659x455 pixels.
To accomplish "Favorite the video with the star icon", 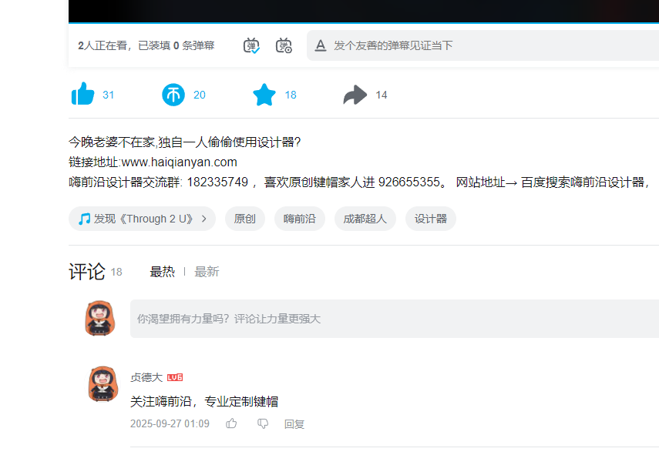I will tap(264, 94).
